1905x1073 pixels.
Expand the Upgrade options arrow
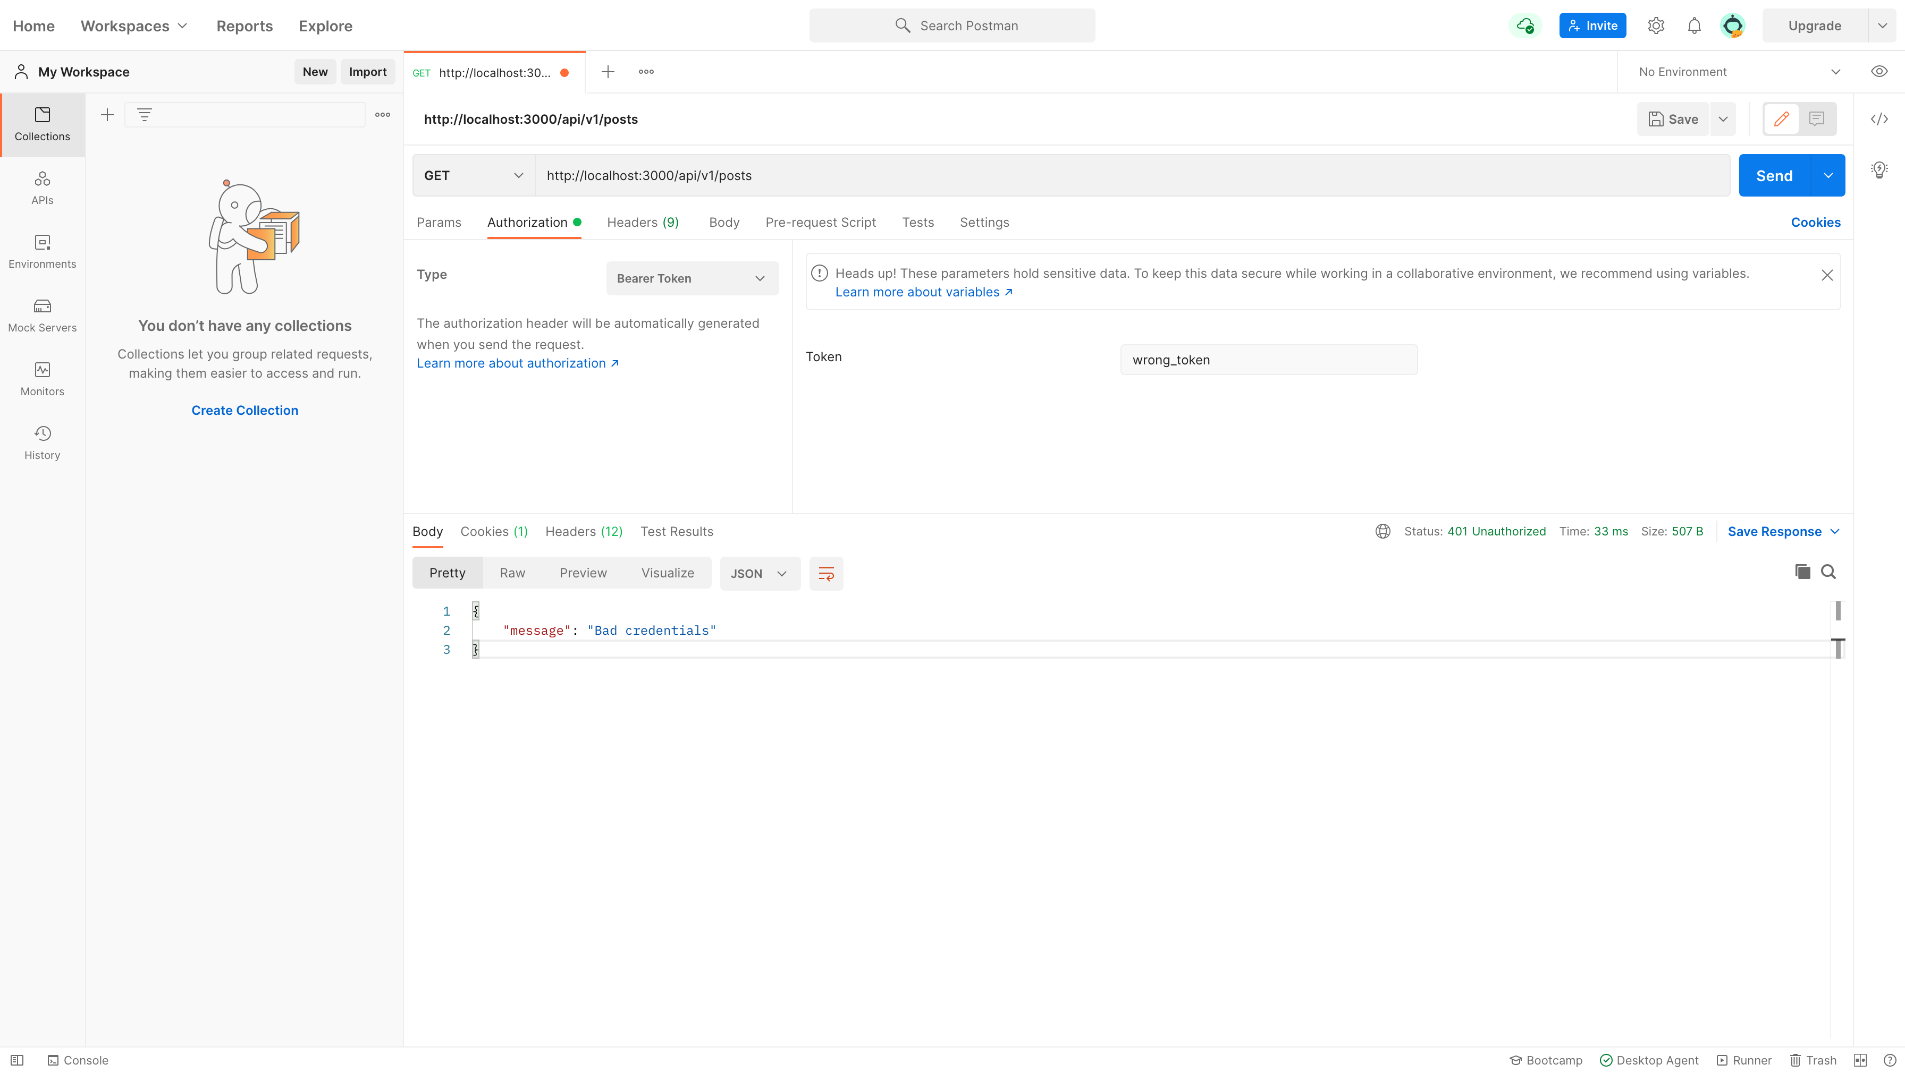coord(1882,26)
